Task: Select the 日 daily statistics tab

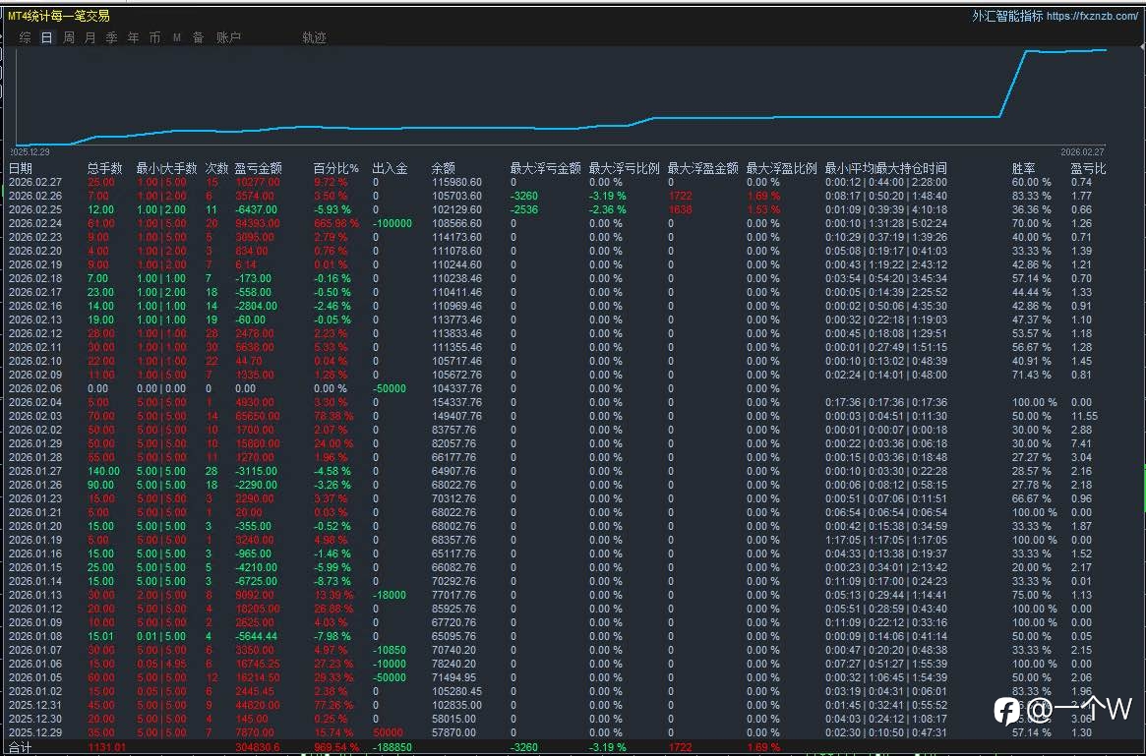Action: pyautogui.click(x=47, y=37)
